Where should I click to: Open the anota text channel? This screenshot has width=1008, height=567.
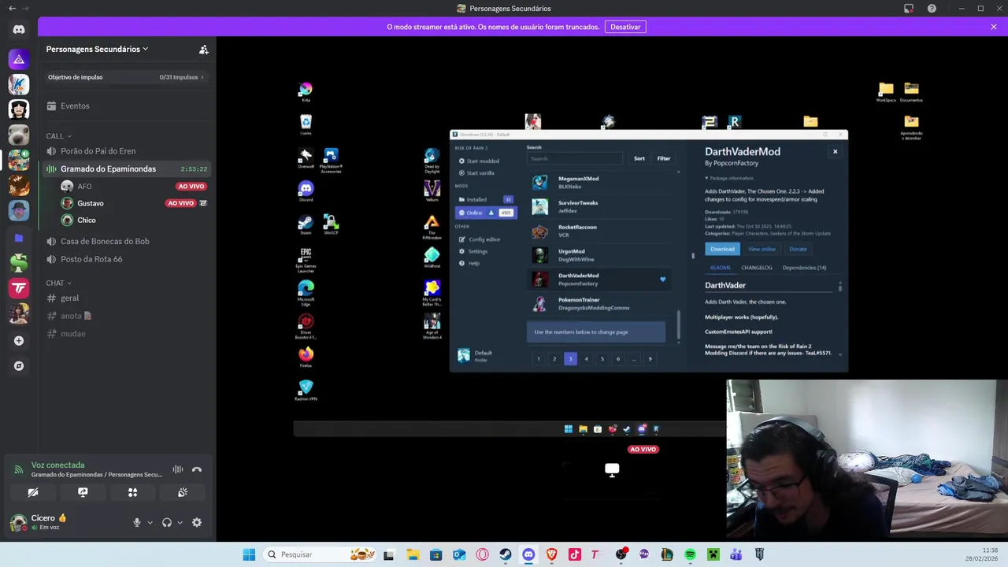(128, 316)
